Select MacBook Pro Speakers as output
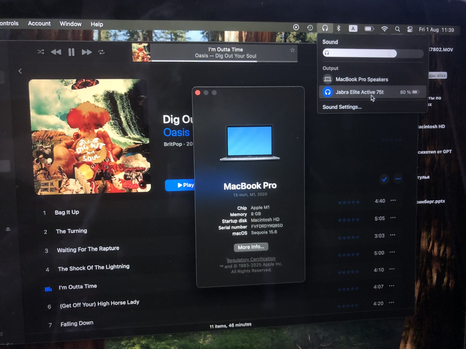The width and height of the screenshot is (466, 349). (x=362, y=79)
